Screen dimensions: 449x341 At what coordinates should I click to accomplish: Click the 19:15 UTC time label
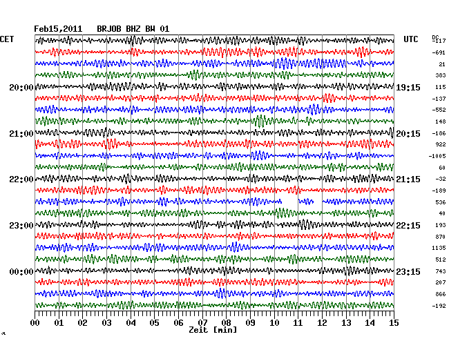(x=408, y=88)
